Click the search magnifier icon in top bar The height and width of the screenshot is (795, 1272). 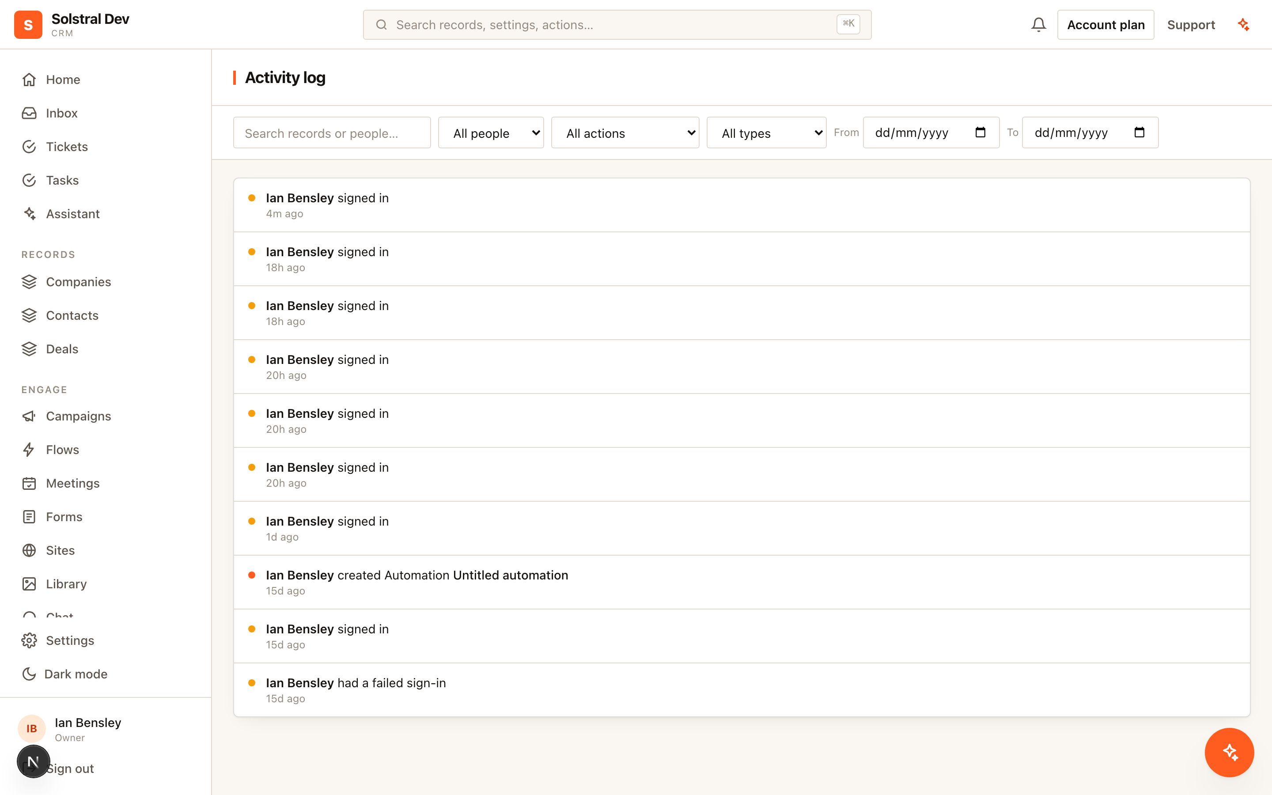(382, 25)
